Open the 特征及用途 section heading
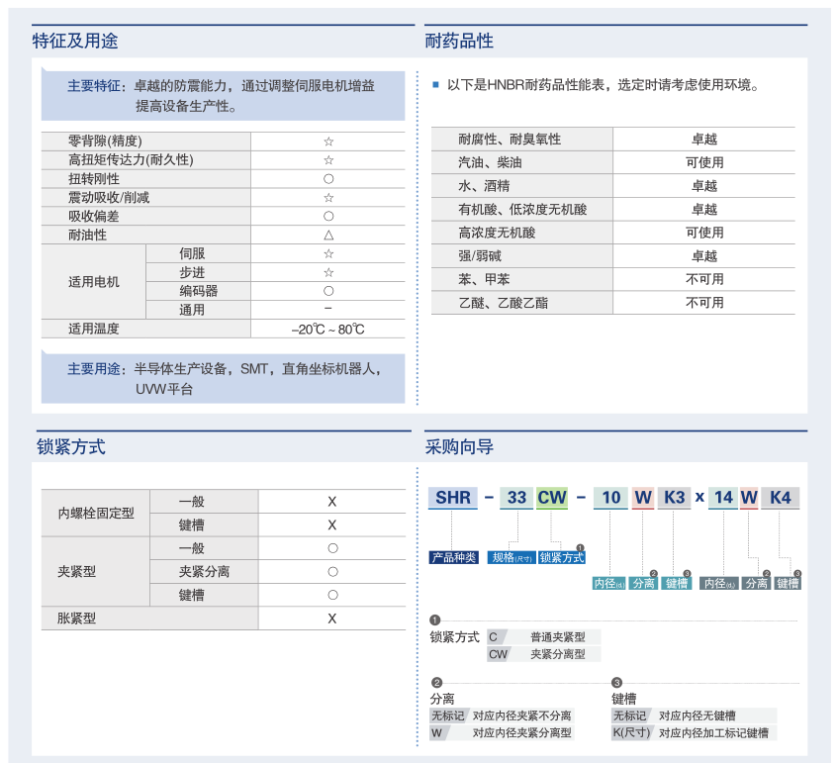Image resolution: width=838 pixels, height=763 pixels. tap(75, 41)
